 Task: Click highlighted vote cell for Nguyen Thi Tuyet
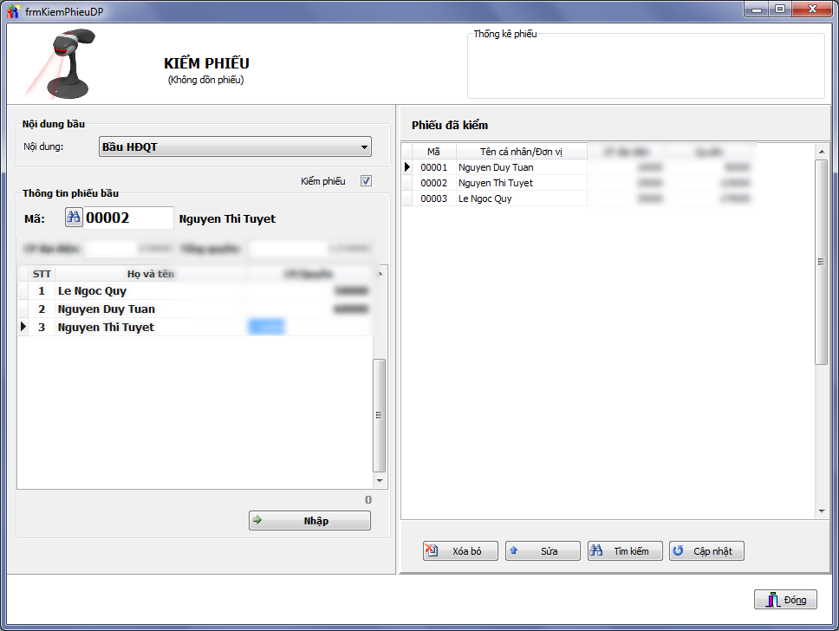tap(266, 327)
